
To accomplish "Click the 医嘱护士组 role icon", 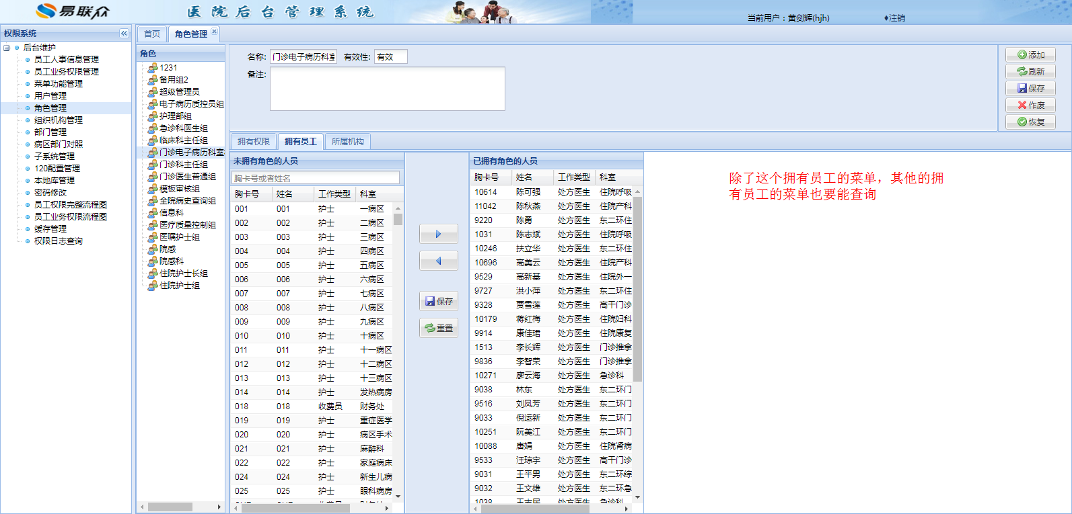I will 153,237.
